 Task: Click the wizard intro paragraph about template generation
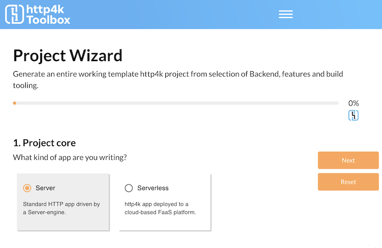[178, 79]
